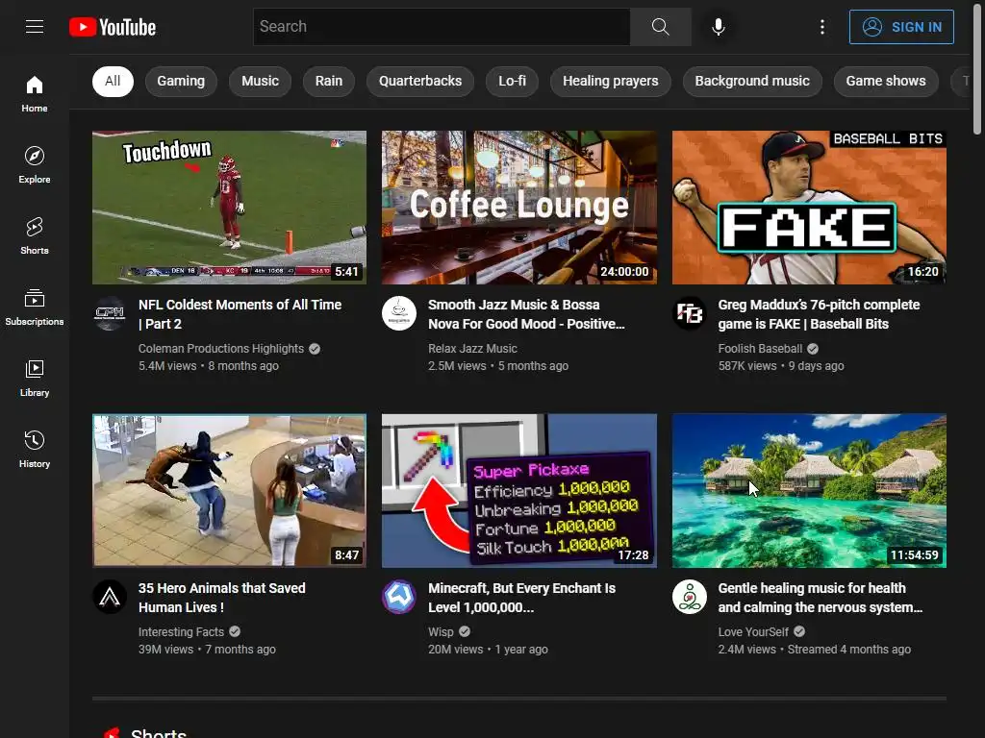Click the search magnifier button
Screen dimensions: 985x738
[x=660, y=27]
